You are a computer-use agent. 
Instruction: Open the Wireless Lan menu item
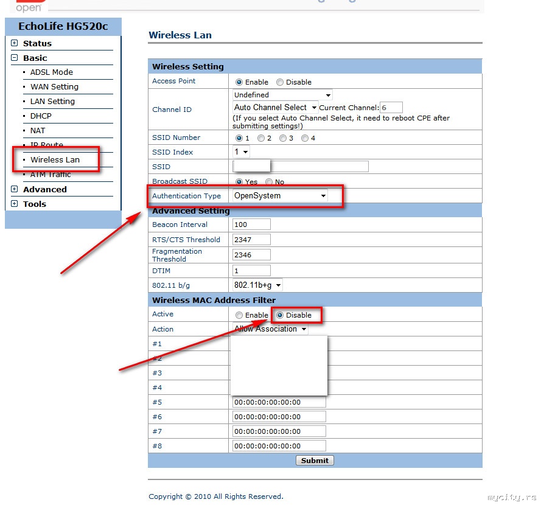coord(55,159)
